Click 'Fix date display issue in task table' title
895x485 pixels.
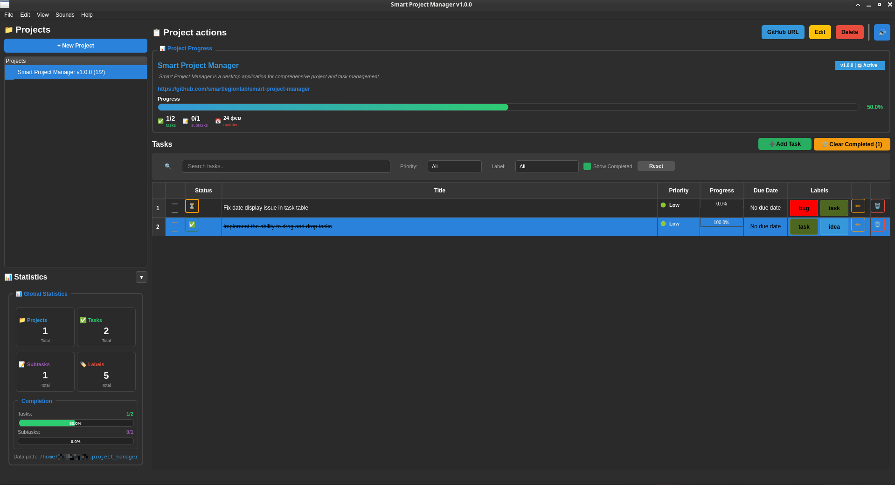point(266,208)
